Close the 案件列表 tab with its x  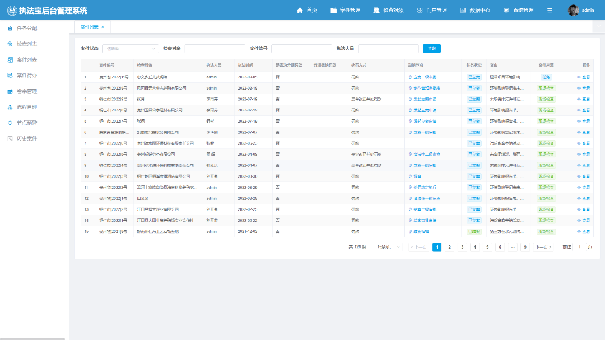point(103,27)
